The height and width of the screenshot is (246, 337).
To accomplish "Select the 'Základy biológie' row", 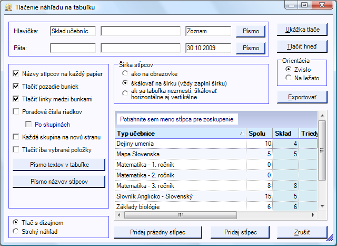I will point(216,206).
